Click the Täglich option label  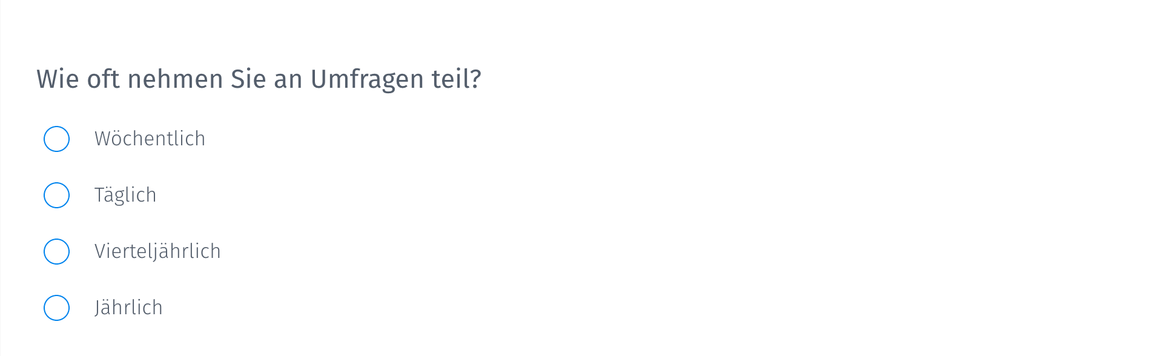[x=125, y=195]
